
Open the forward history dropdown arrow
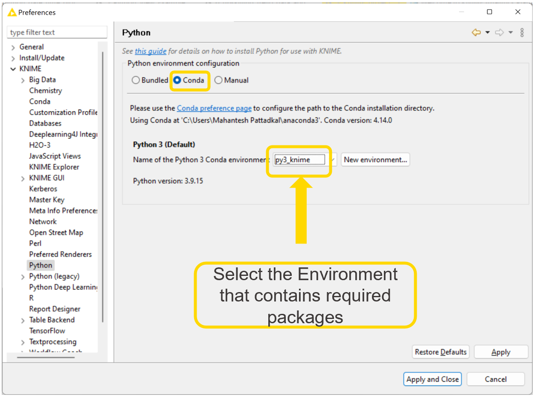[x=511, y=33]
